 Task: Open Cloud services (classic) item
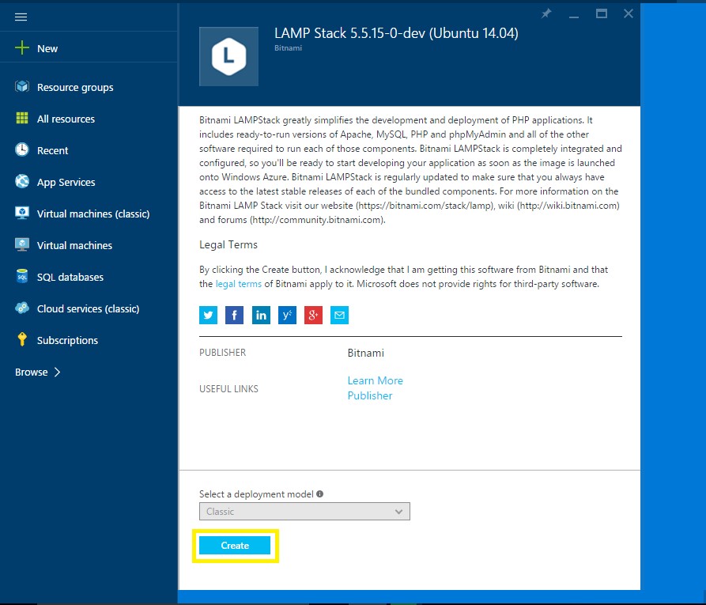[x=88, y=308]
